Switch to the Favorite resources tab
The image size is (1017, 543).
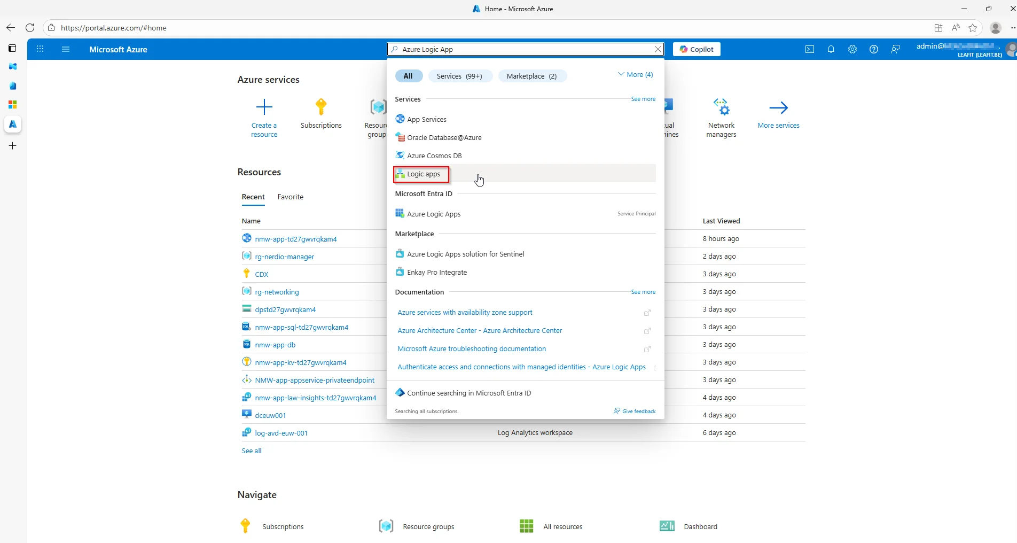291,197
